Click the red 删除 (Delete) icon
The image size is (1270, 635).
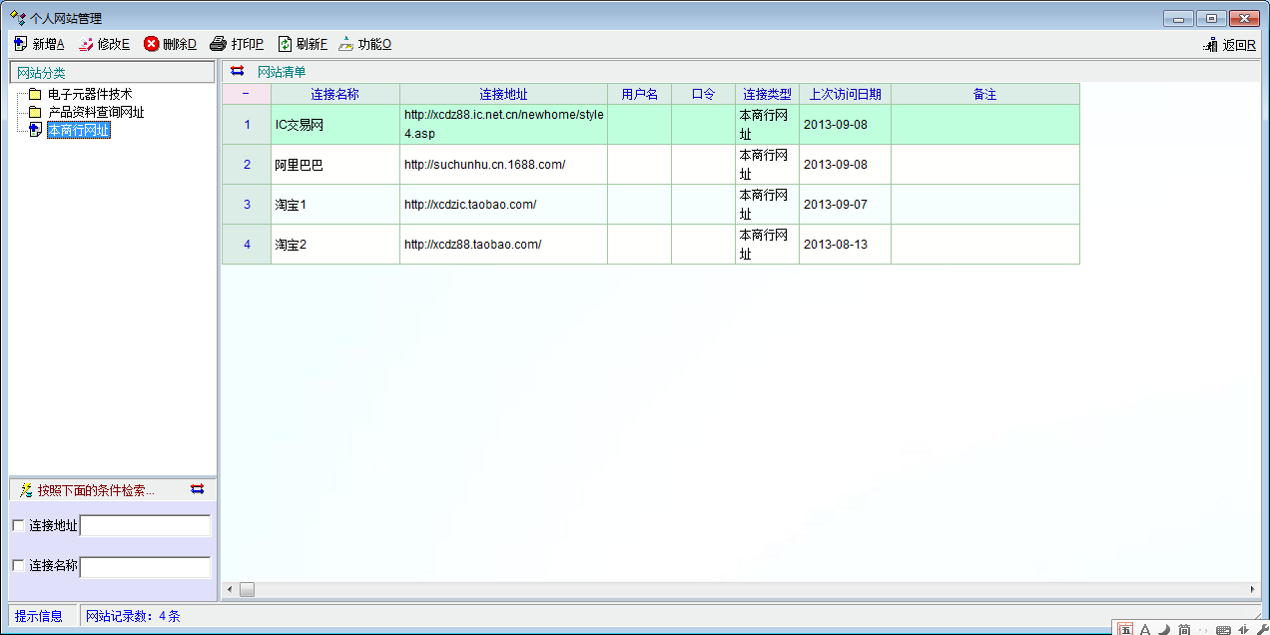[152, 44]
